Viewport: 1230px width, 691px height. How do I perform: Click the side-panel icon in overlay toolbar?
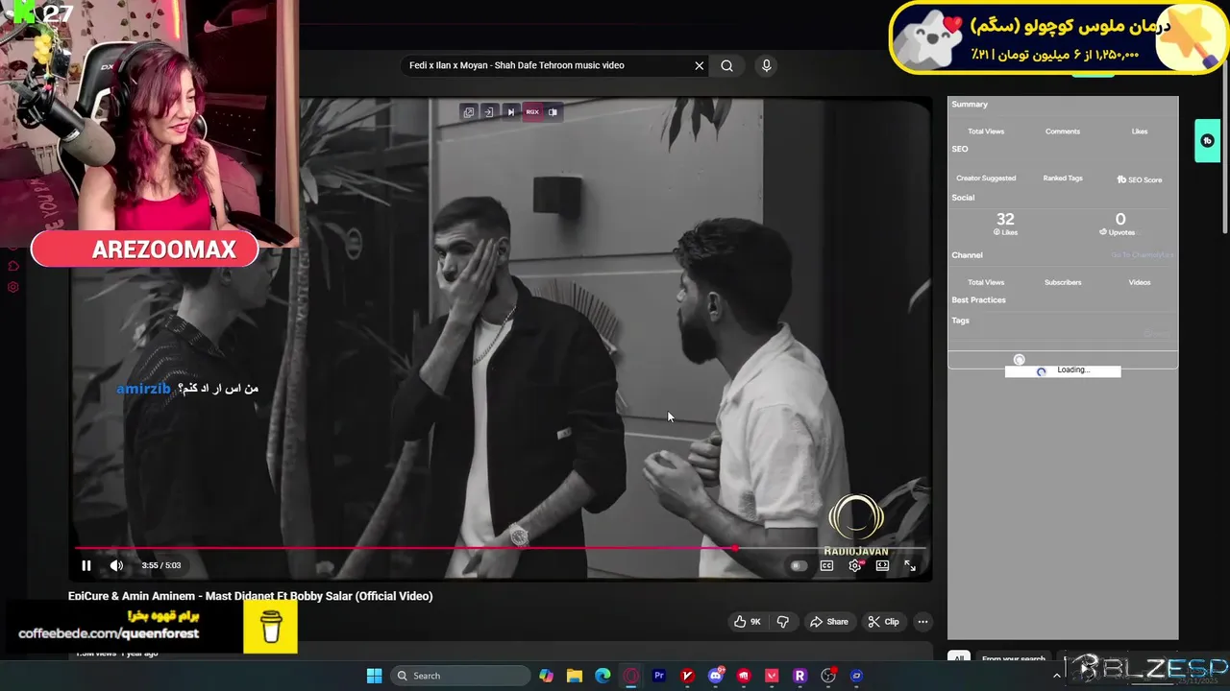553,112
